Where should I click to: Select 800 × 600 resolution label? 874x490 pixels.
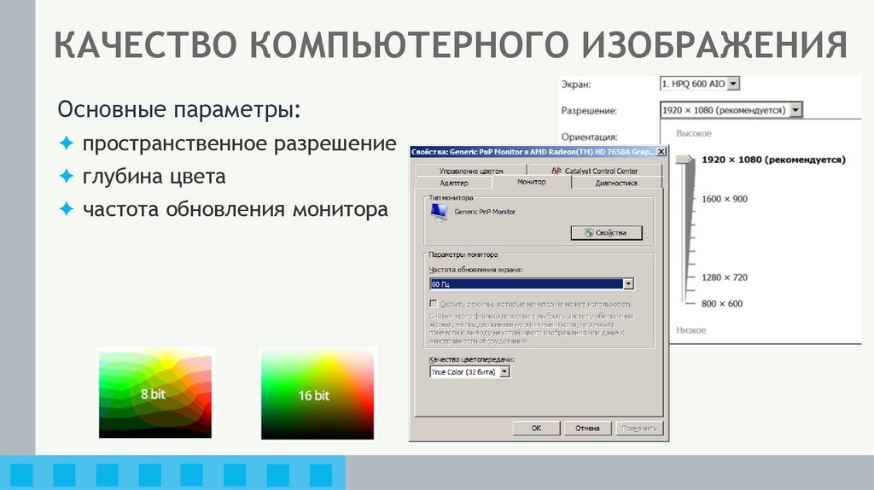pos(722,304)
